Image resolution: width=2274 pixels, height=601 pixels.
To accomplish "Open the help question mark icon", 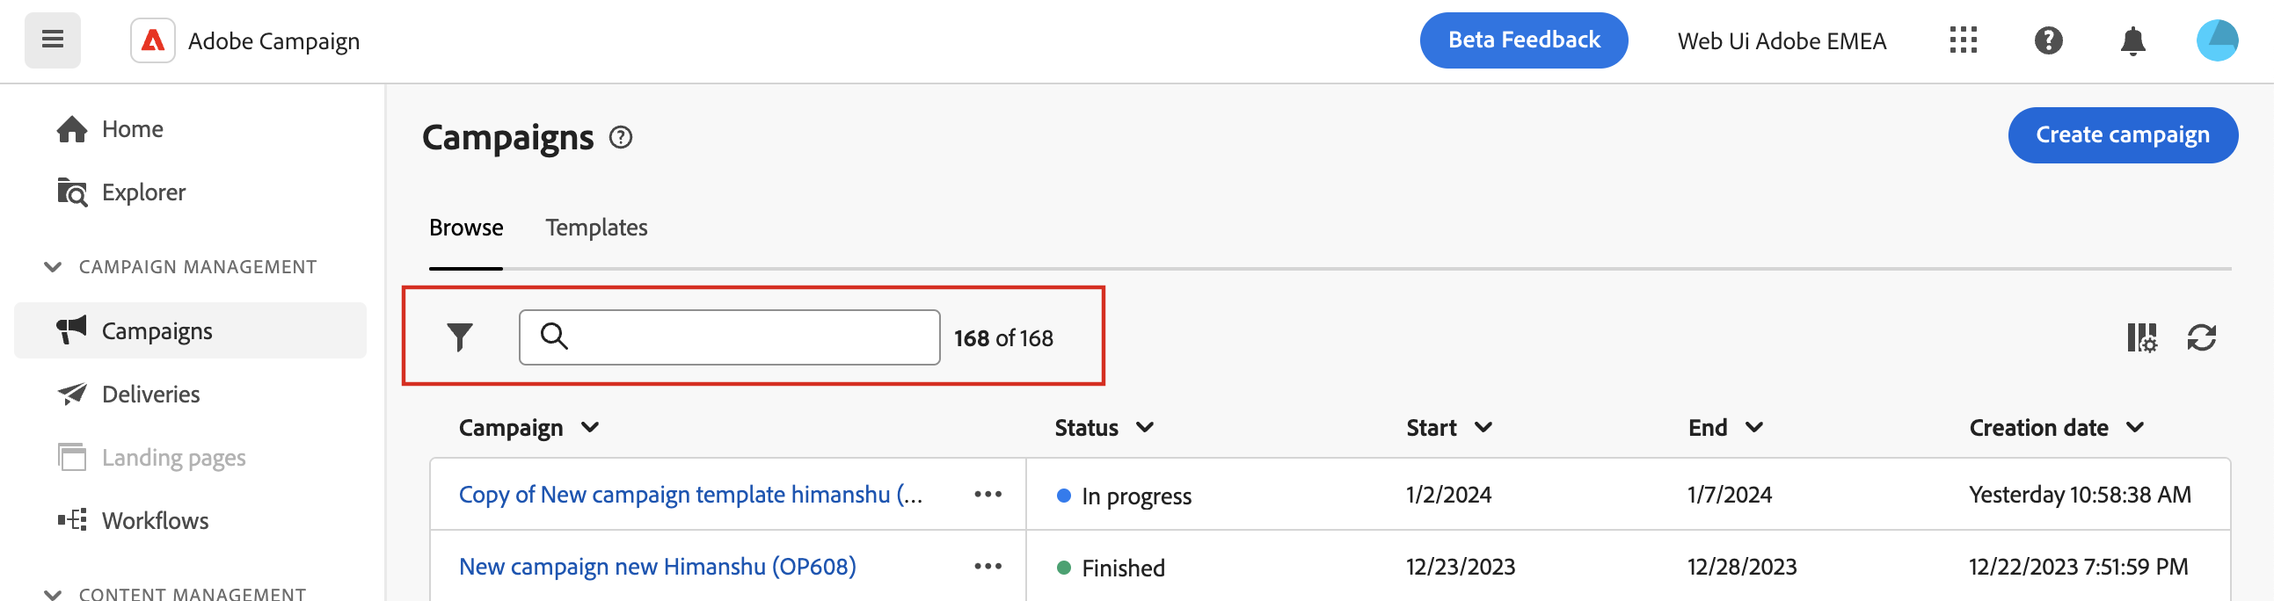I will 2048,40.
